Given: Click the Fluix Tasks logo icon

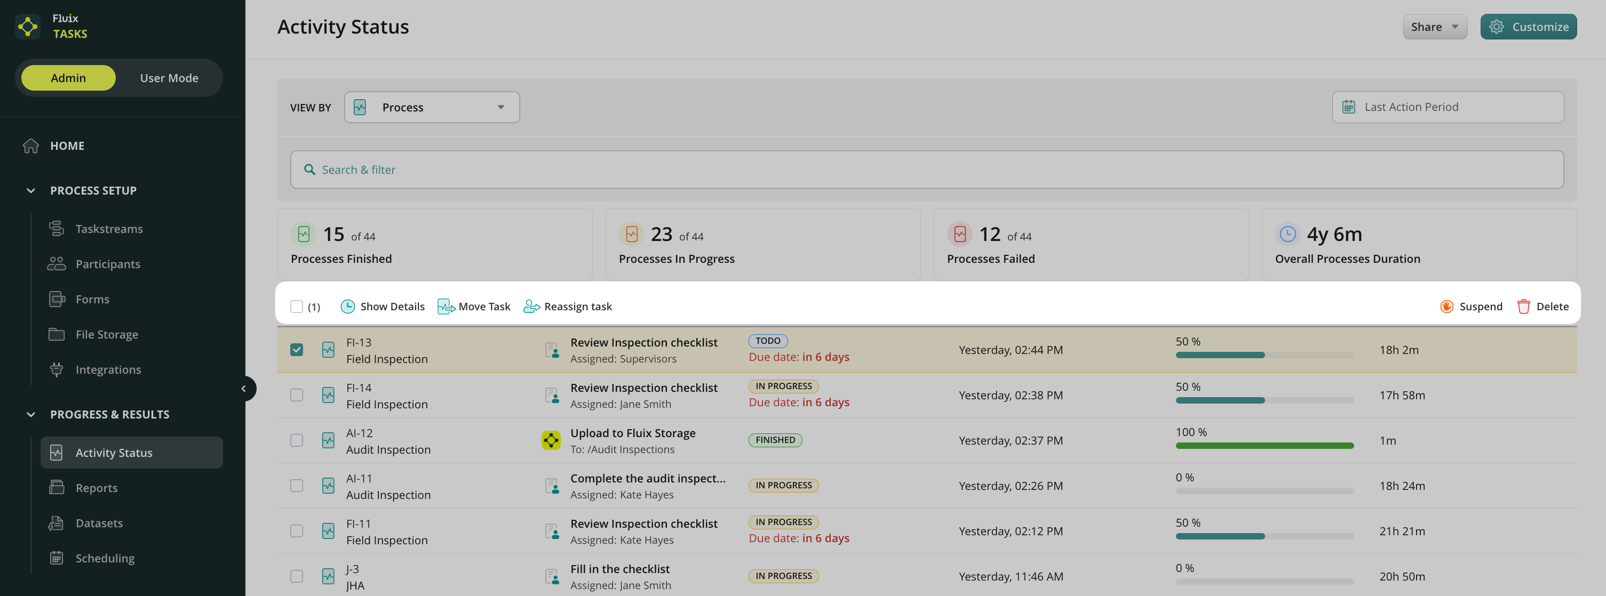Looking at the screenshot, I should coord(27,26).
